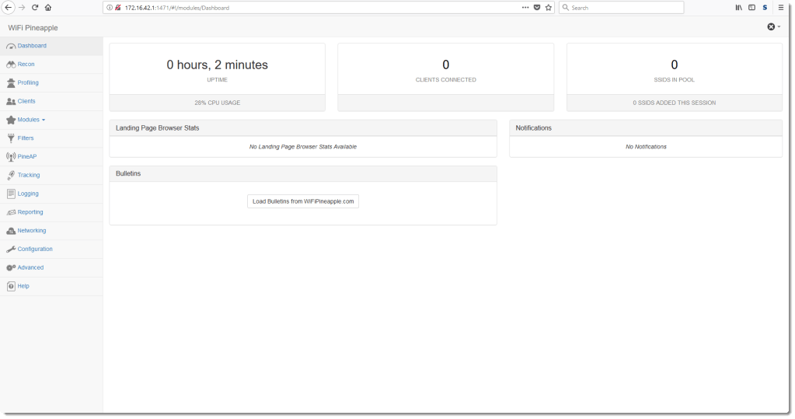
Task: Click the Clients people icon
Action: coord(11,102)
